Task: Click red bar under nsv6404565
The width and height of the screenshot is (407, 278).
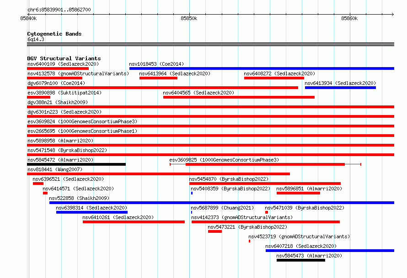Action: 239,97
